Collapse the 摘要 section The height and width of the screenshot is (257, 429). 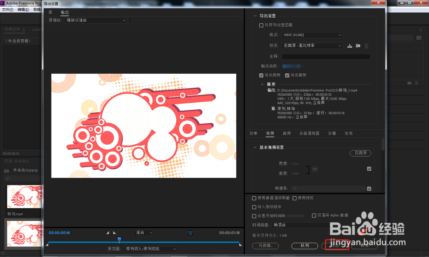tap(262, 84)
